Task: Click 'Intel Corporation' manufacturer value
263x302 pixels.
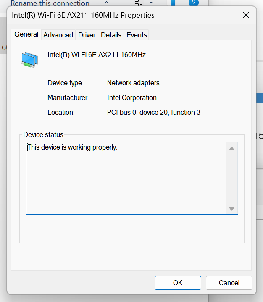Action: point(132,97)
